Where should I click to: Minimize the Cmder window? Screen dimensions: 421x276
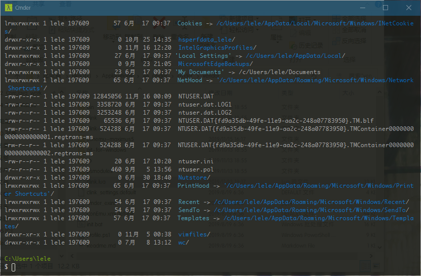click(x=363, y=8)
